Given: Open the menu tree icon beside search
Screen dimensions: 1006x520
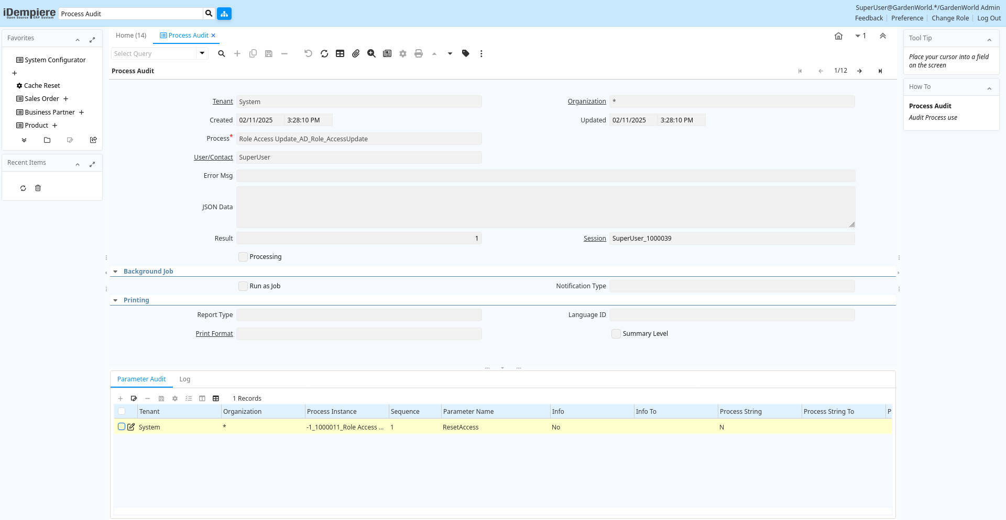Looking at the screenshot, I should pos(224,14).
